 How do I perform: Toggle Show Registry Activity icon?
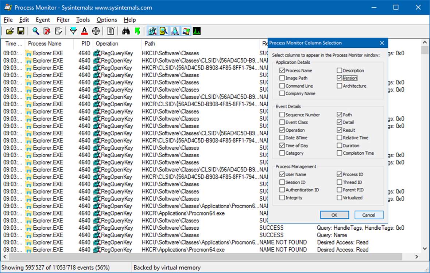coord(152,31)
